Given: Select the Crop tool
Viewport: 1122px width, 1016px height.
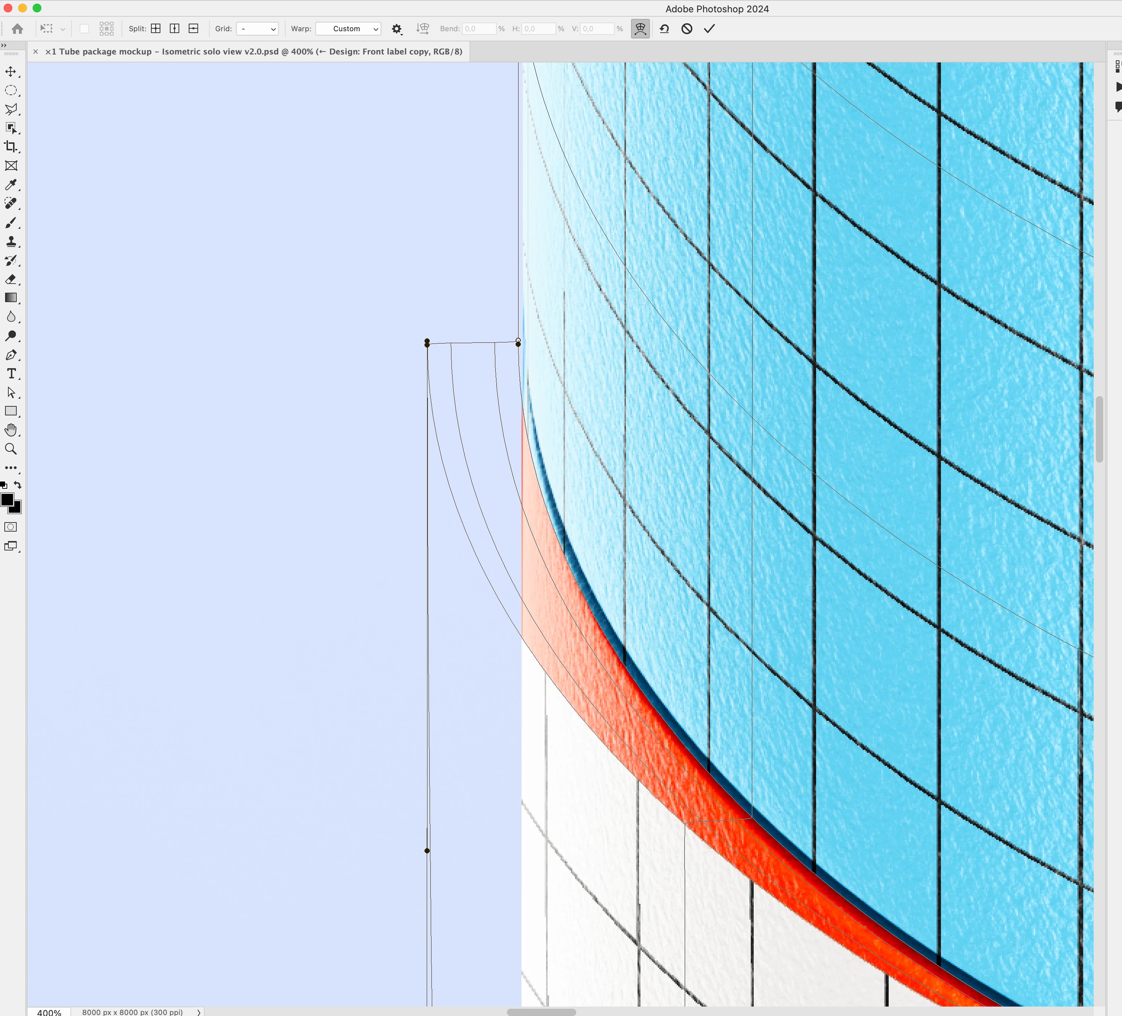Looking at the screenshot, I should click(x=11, y=146).
